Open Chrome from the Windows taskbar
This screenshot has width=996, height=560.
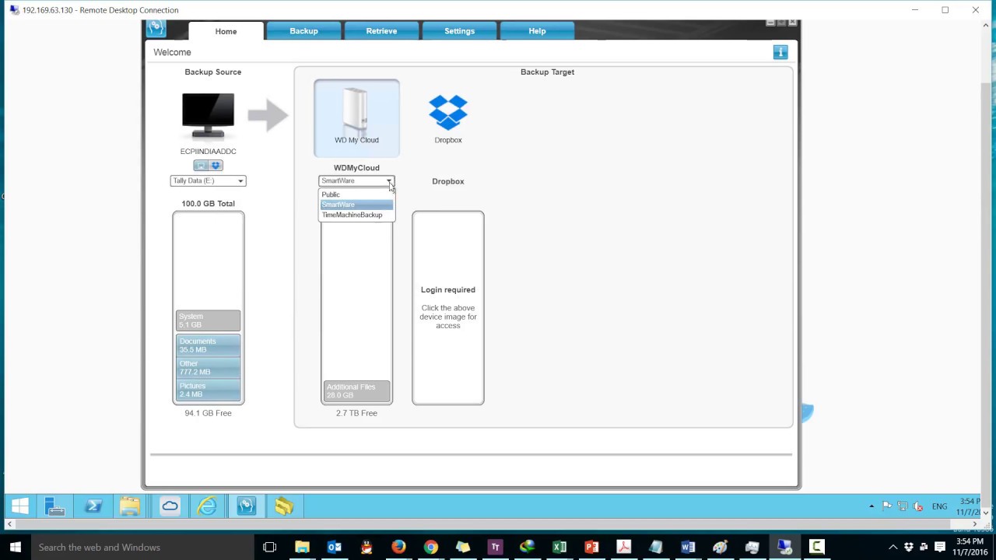[430, 547]
